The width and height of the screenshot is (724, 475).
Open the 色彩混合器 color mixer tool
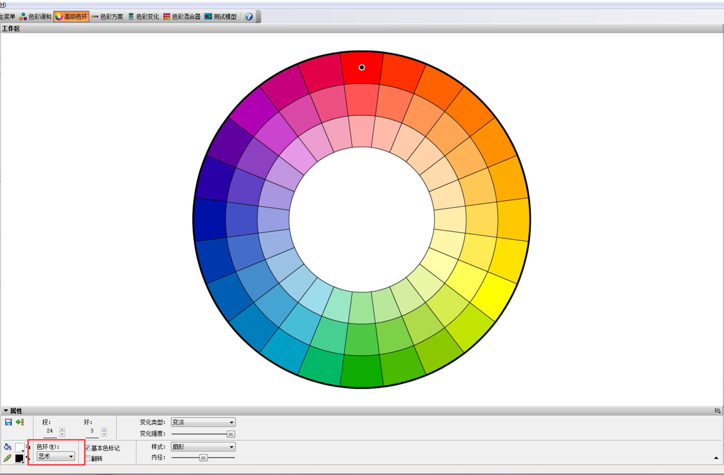click(x=181, y=17)
